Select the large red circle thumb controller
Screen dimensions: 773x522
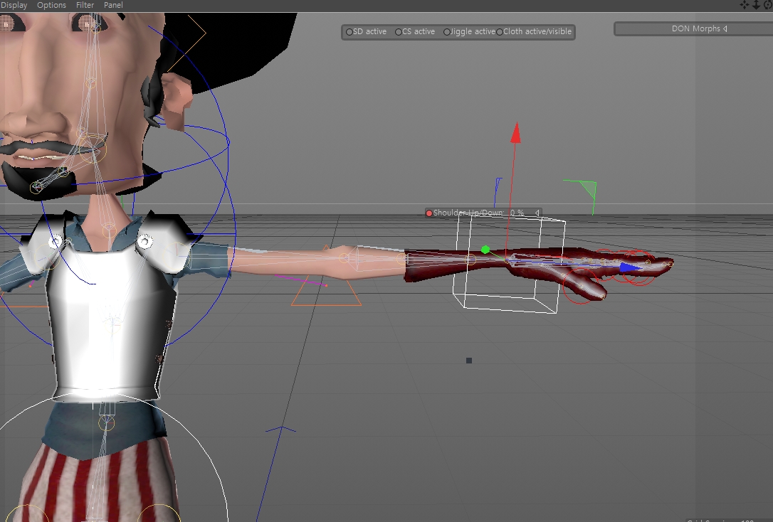pyautogui.click(x=580, y=286)
